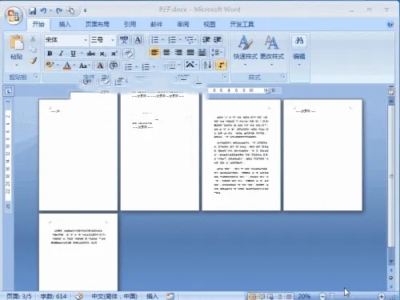
Task: Apply phonetic guide with the 变 icon
Action: point(124,40)
